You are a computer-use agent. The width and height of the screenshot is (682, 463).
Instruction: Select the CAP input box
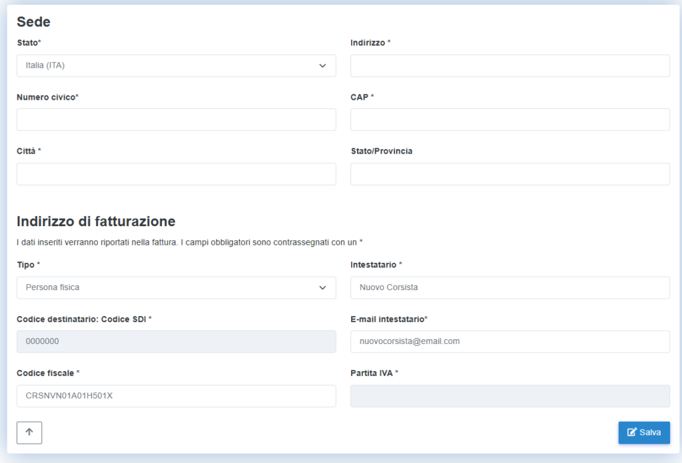(x=510, y=120)
